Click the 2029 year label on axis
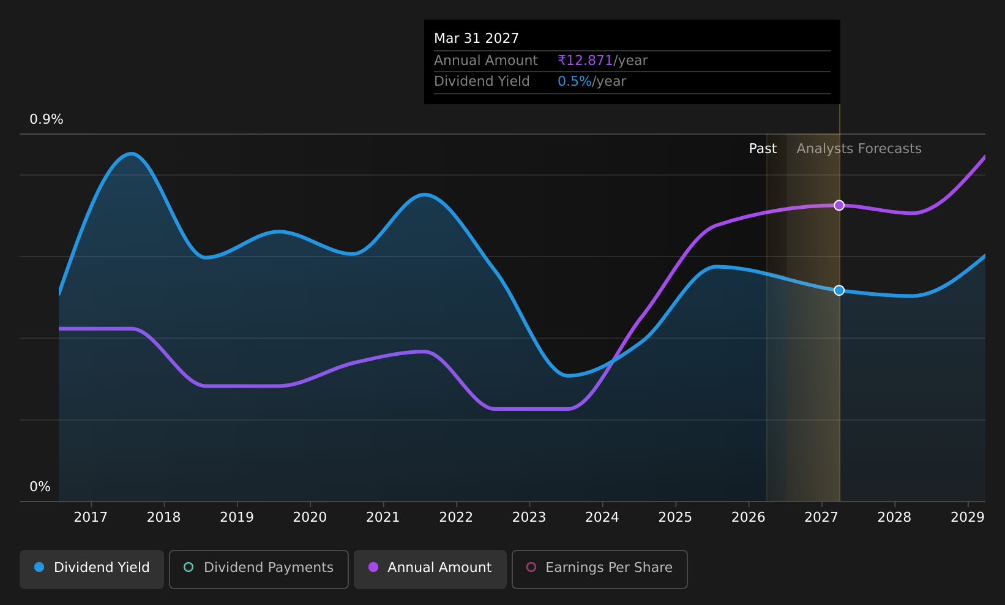 968,517
